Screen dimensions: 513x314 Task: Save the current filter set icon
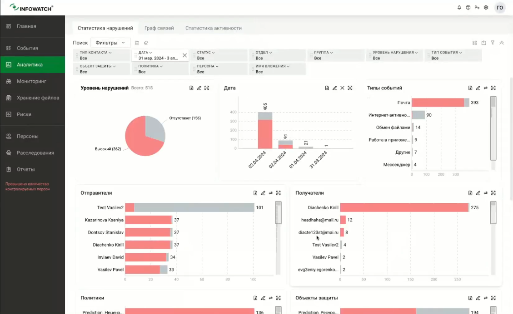[137, 43]
